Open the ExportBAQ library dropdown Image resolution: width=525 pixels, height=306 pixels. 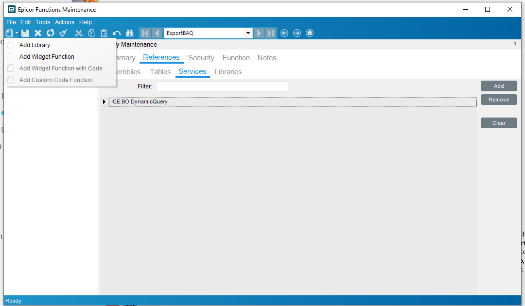248,33
